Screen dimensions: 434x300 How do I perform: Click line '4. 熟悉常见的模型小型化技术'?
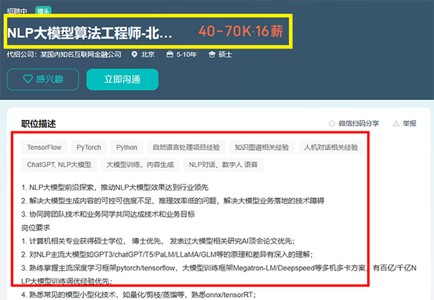(138, 295)
